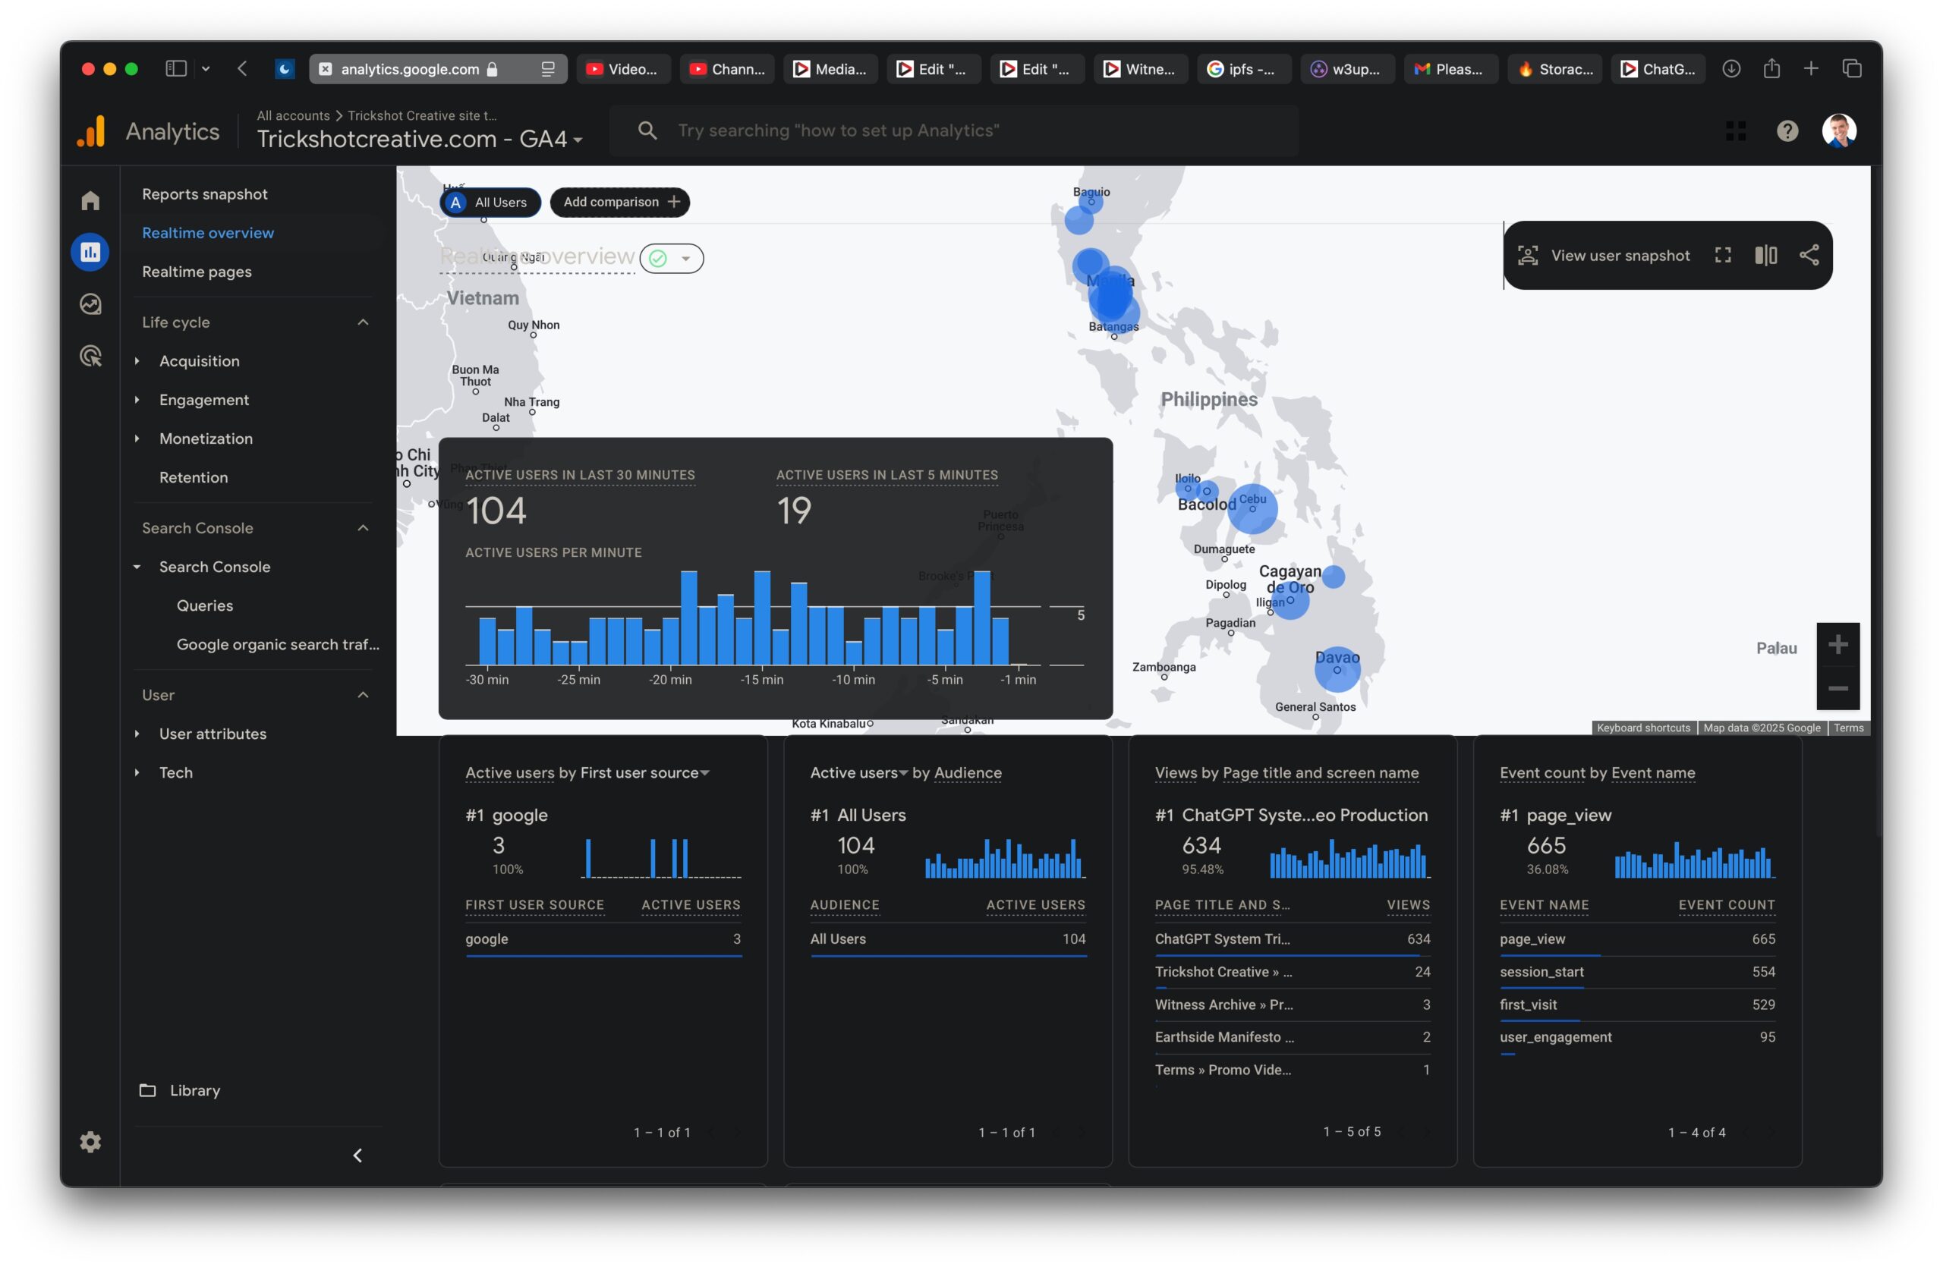Select the Reports icon in left rail
Image resolution: width=1943 pixels, height=1267 pixels.
point(90,252)
